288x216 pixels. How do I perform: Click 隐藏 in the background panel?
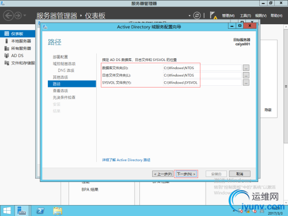(x=268, y=110)
